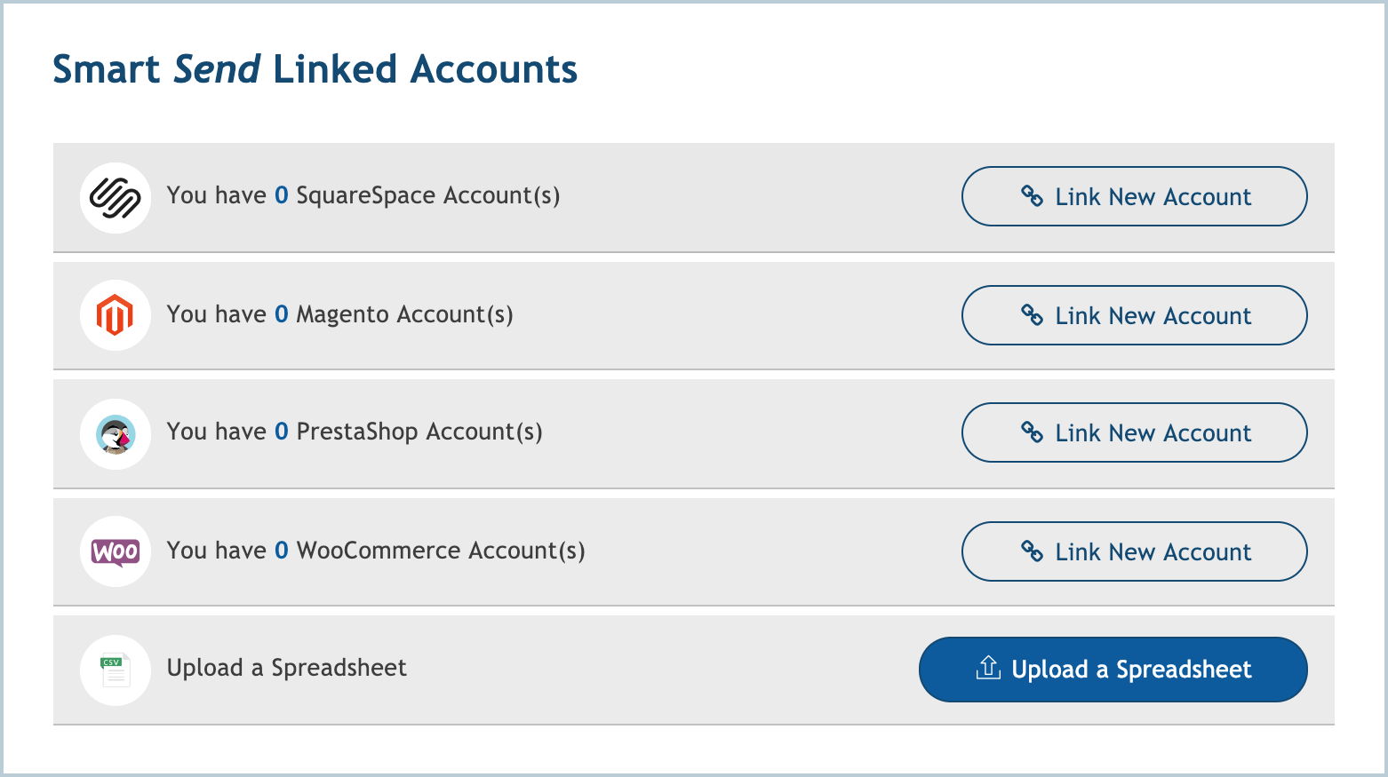Click the upload arrow icon

(988, 668)
